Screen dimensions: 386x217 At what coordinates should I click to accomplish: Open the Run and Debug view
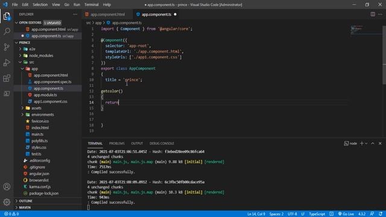click(7, 63)
